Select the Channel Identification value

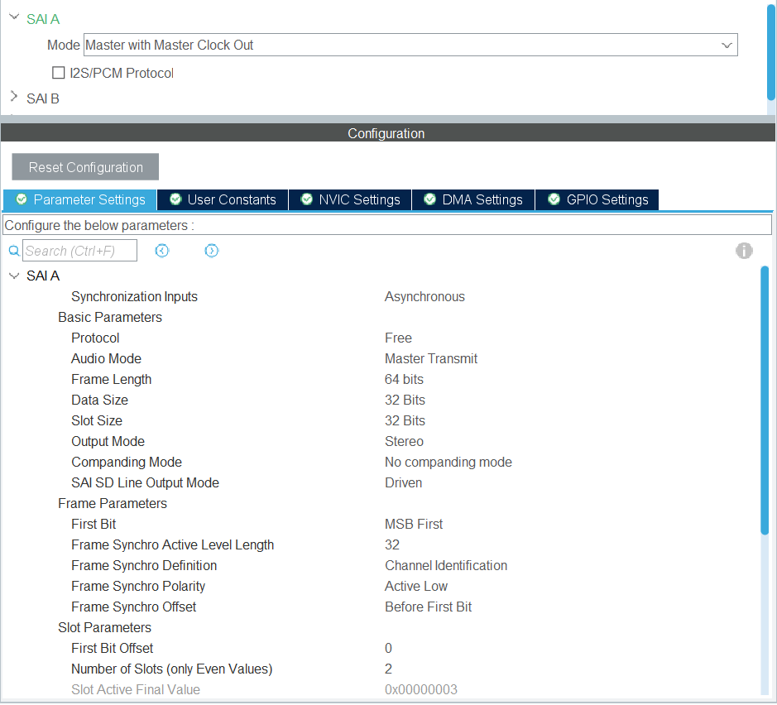coord(446,566)
